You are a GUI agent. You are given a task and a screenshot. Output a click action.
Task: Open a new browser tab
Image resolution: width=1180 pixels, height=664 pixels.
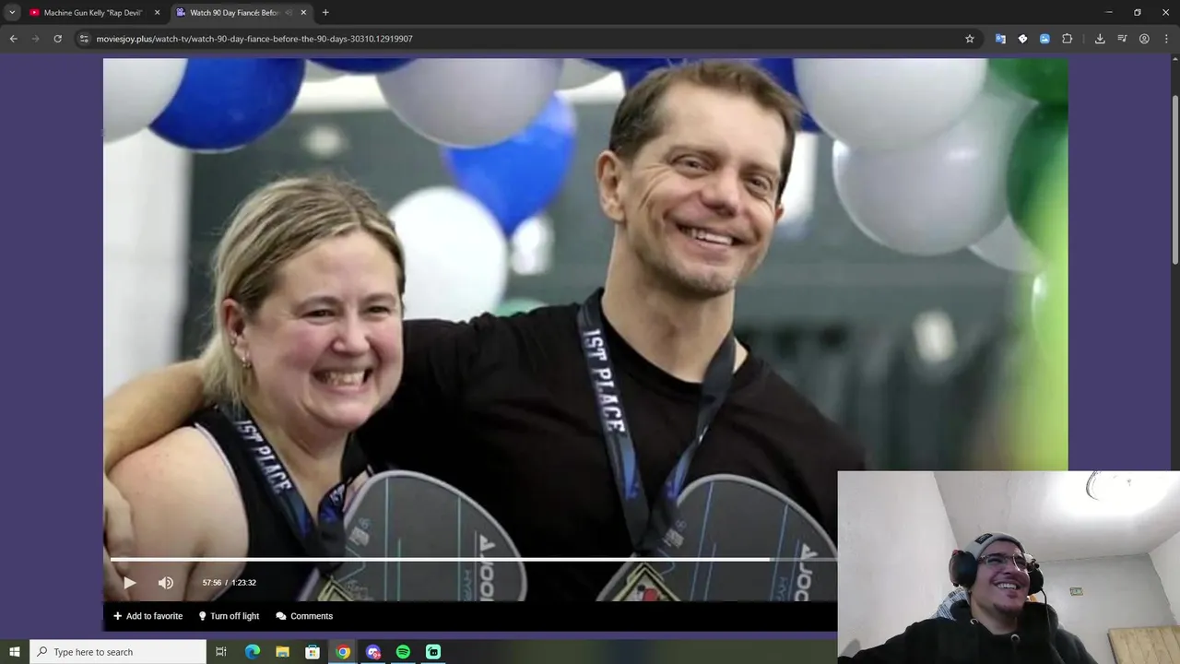click(x=325, y=13)
